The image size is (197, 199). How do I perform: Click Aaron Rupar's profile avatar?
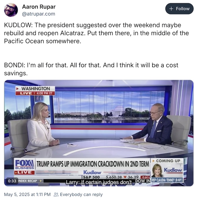11,10
